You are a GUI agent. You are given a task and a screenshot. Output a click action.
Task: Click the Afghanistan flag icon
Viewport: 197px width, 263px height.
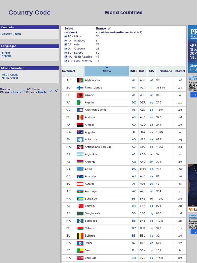click(x=80, y=80)
